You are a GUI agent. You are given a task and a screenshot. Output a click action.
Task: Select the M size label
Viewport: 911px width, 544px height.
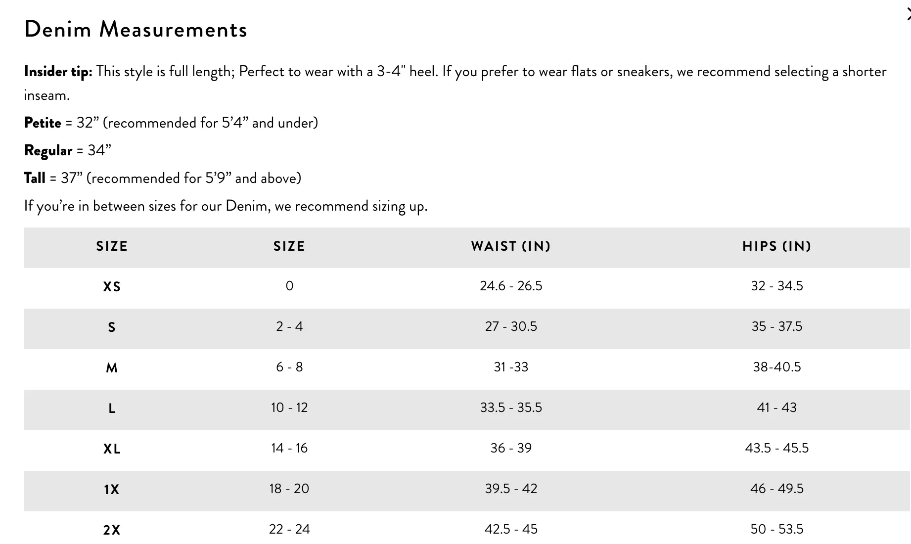click(112, 368)
